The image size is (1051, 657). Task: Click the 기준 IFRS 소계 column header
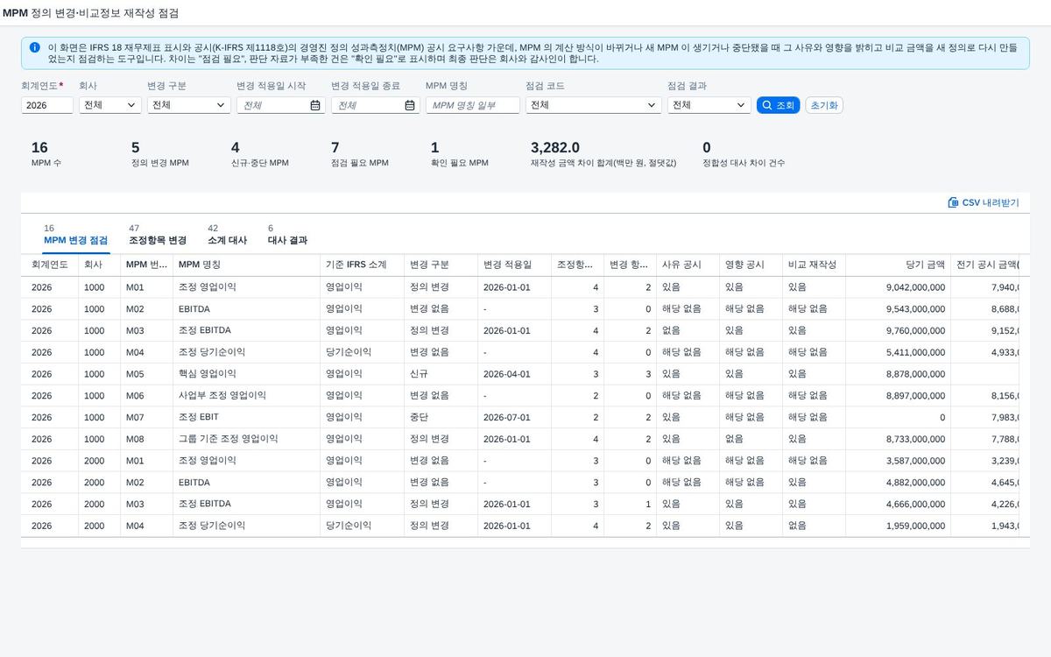[x=363, y=265]
